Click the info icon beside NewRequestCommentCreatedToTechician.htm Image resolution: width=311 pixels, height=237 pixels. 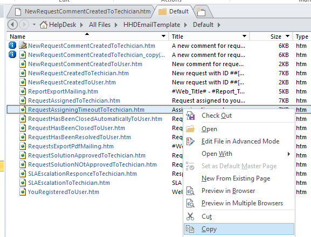(12, 45)
